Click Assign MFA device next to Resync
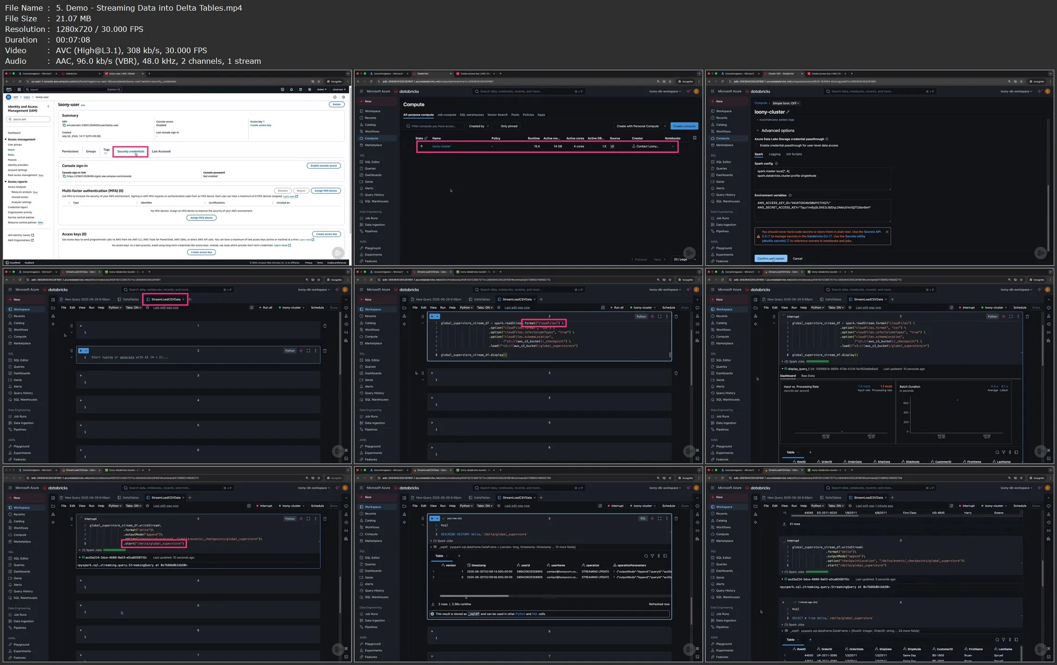 pyautogui.click(x=326, y=190)
